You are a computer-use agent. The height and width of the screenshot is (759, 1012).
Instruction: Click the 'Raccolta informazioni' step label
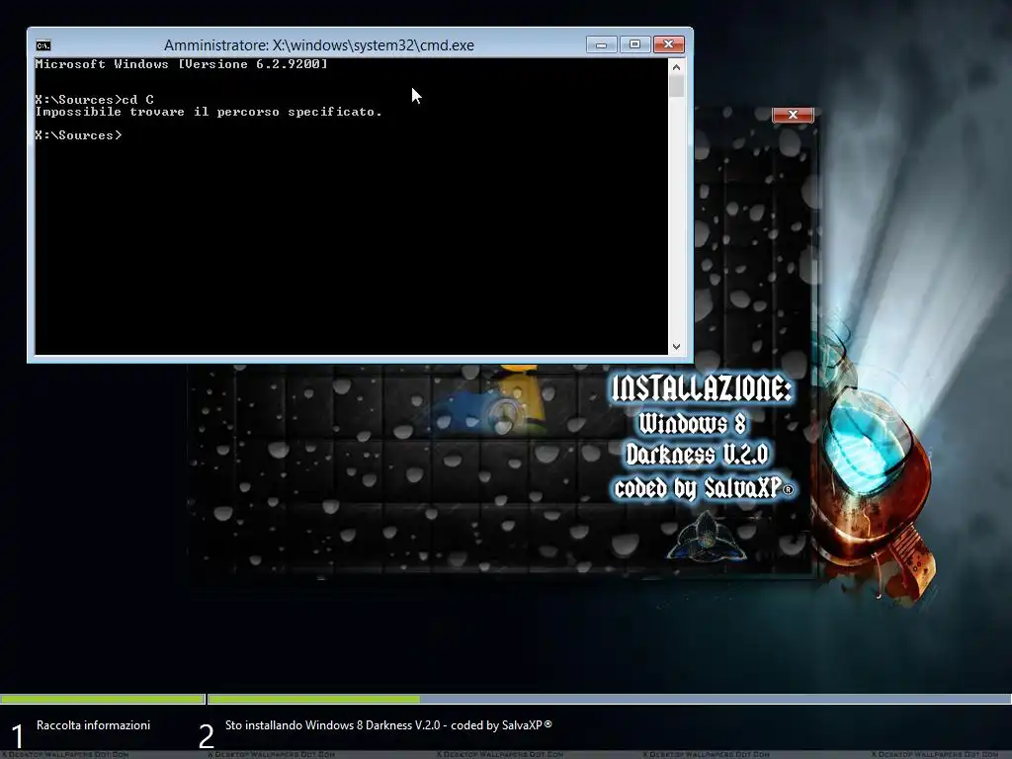tap(94, 725)
